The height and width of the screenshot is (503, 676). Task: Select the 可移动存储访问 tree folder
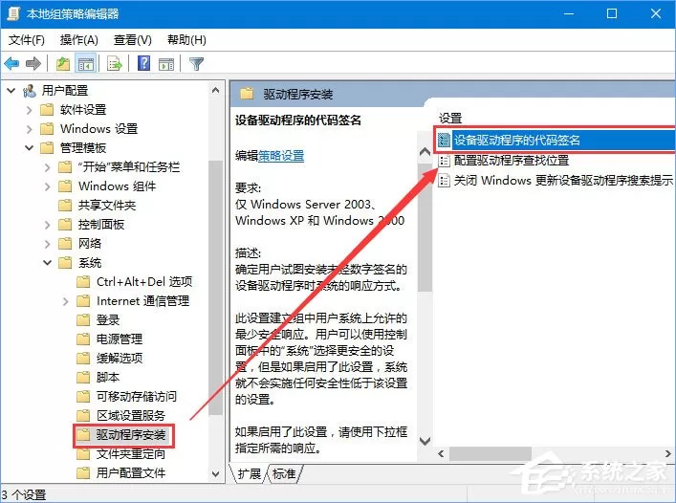coord(136,397)
